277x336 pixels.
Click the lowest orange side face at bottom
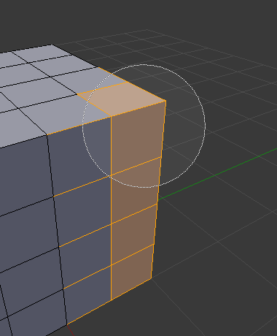tap(131, 272)
